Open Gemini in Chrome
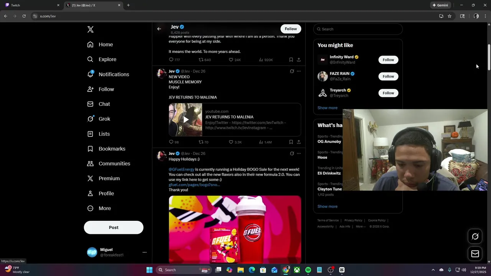 pyautogui.click(x=440, y=5)
